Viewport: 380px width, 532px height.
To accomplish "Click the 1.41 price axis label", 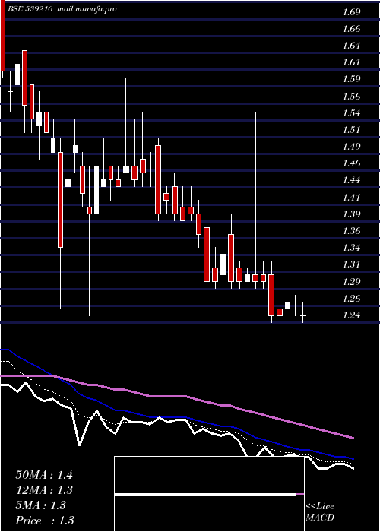I will 351,198.
